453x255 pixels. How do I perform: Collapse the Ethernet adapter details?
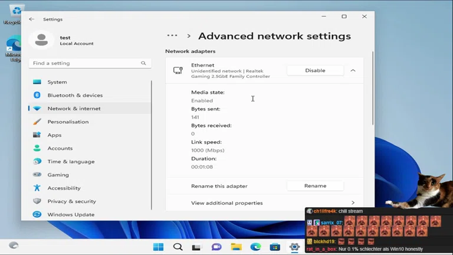tap(353, 70)
